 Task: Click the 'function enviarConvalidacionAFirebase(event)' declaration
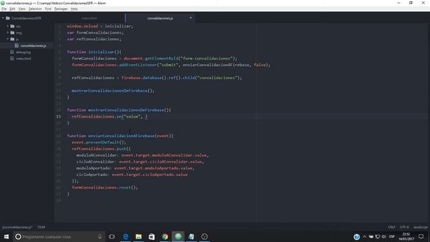120,136
